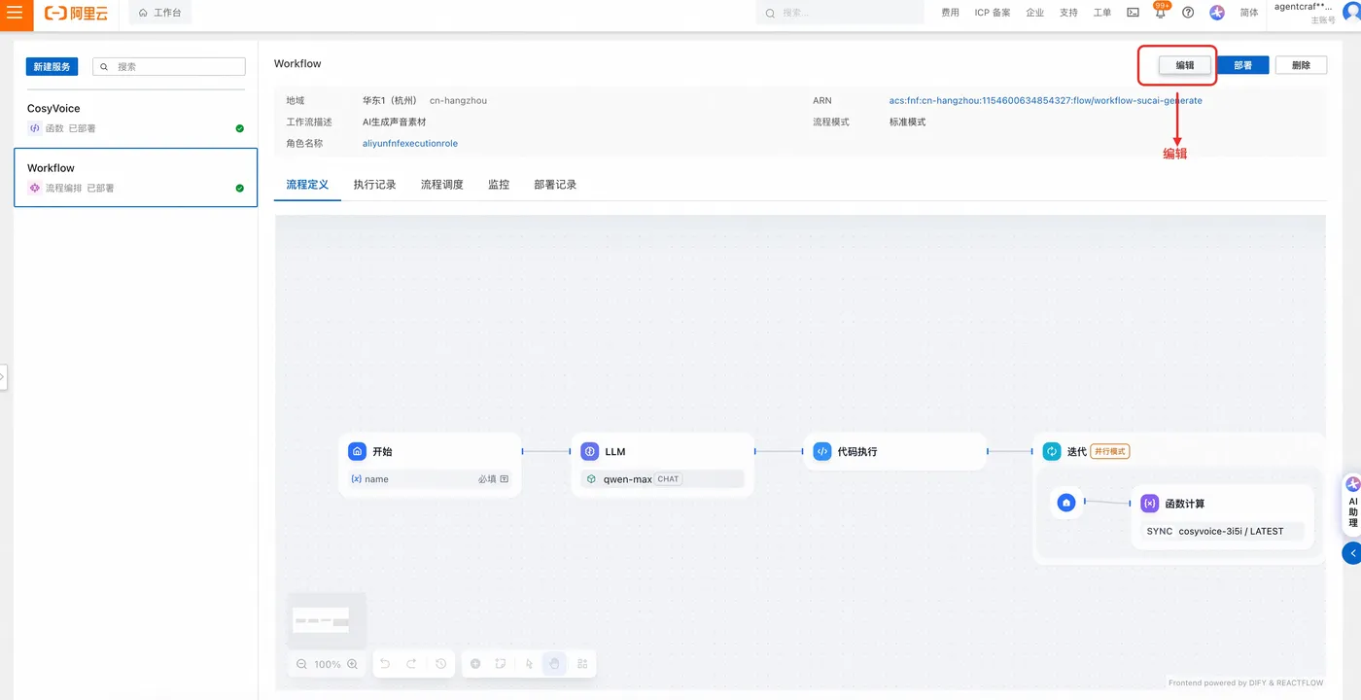The image size is (1361, 700).
Task: Click the service search input field
Action: tap(169, 67)
